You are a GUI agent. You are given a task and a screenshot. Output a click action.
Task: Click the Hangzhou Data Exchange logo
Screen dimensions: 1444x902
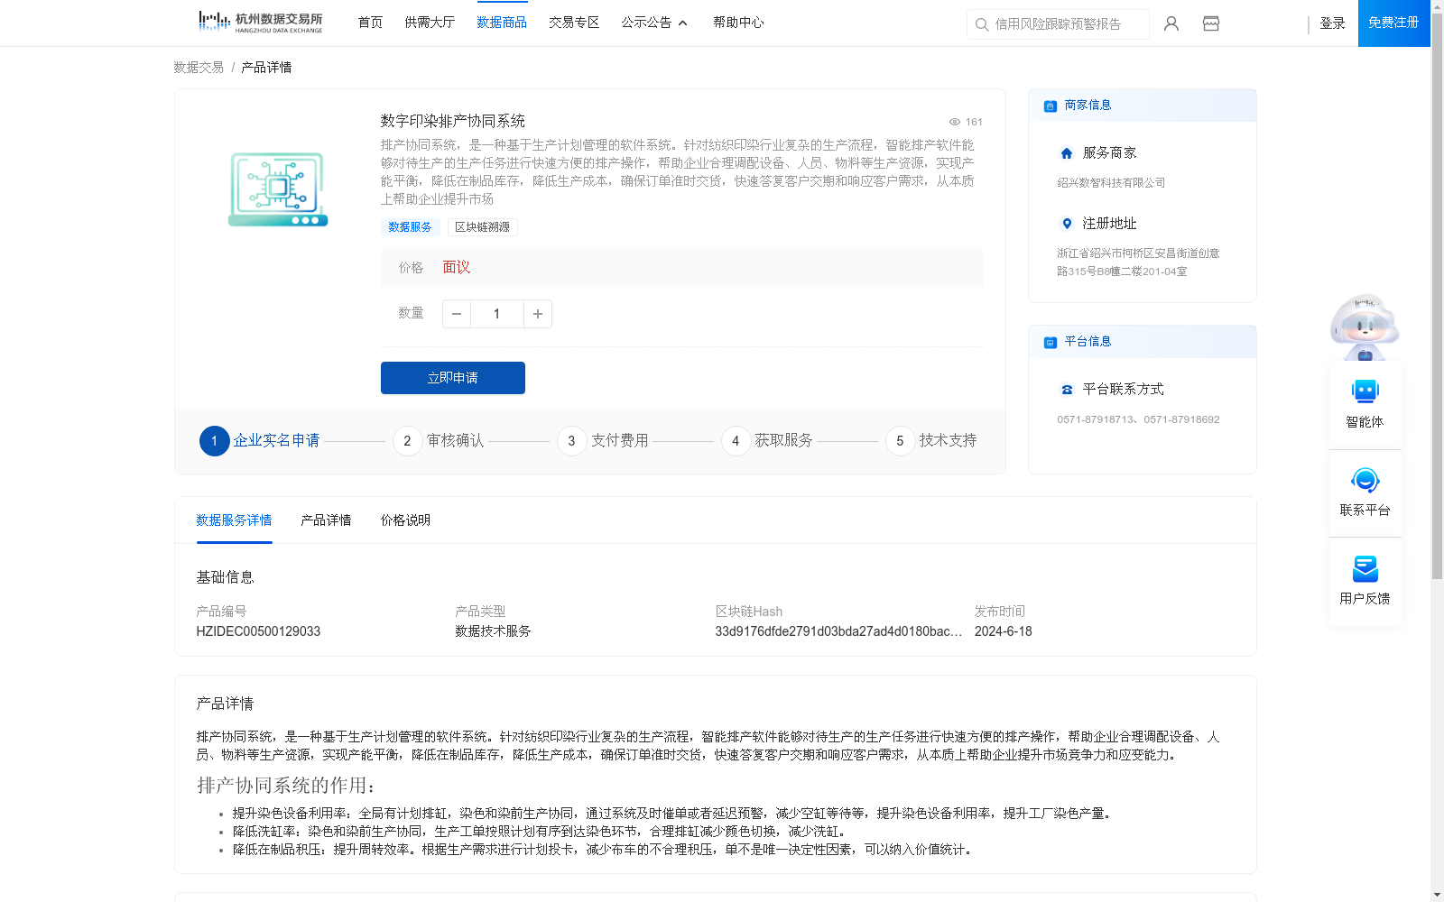pyautogui.click(x=260, y=22)
